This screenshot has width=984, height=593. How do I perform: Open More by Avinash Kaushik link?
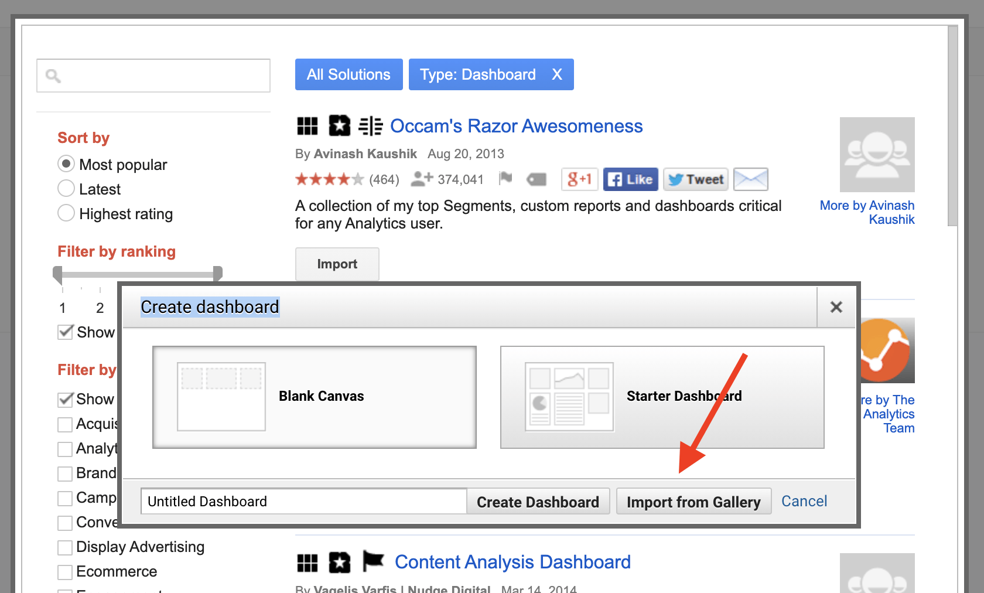(867, 212)
